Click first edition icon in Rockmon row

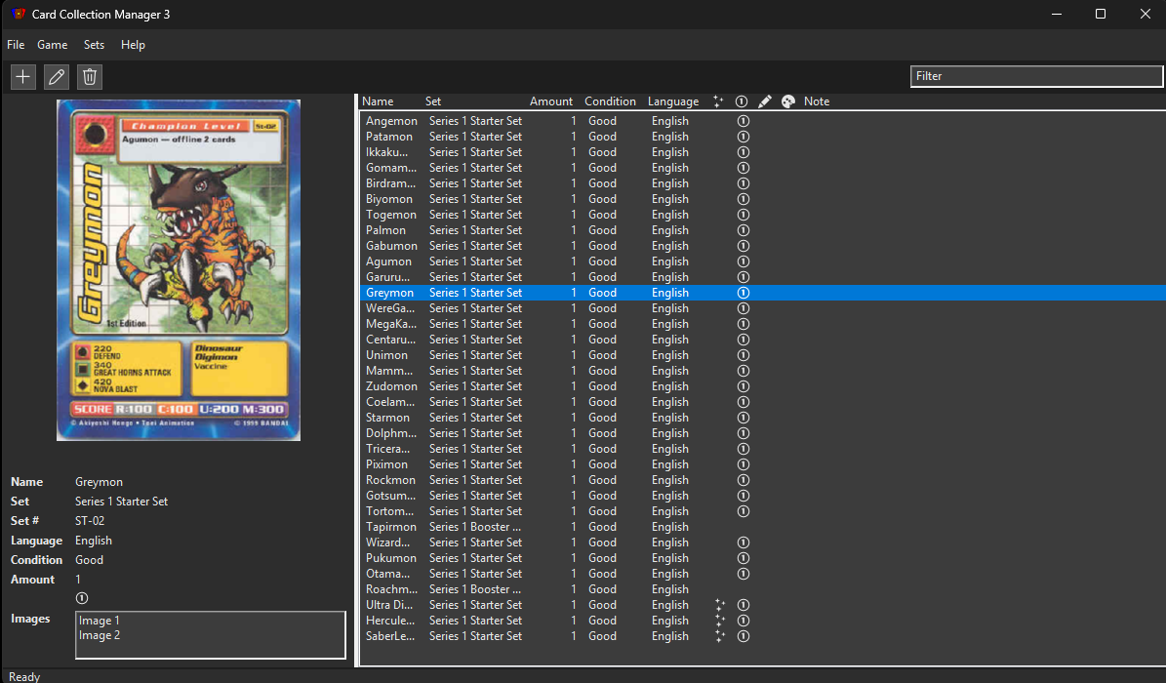[x=743, y=480]
